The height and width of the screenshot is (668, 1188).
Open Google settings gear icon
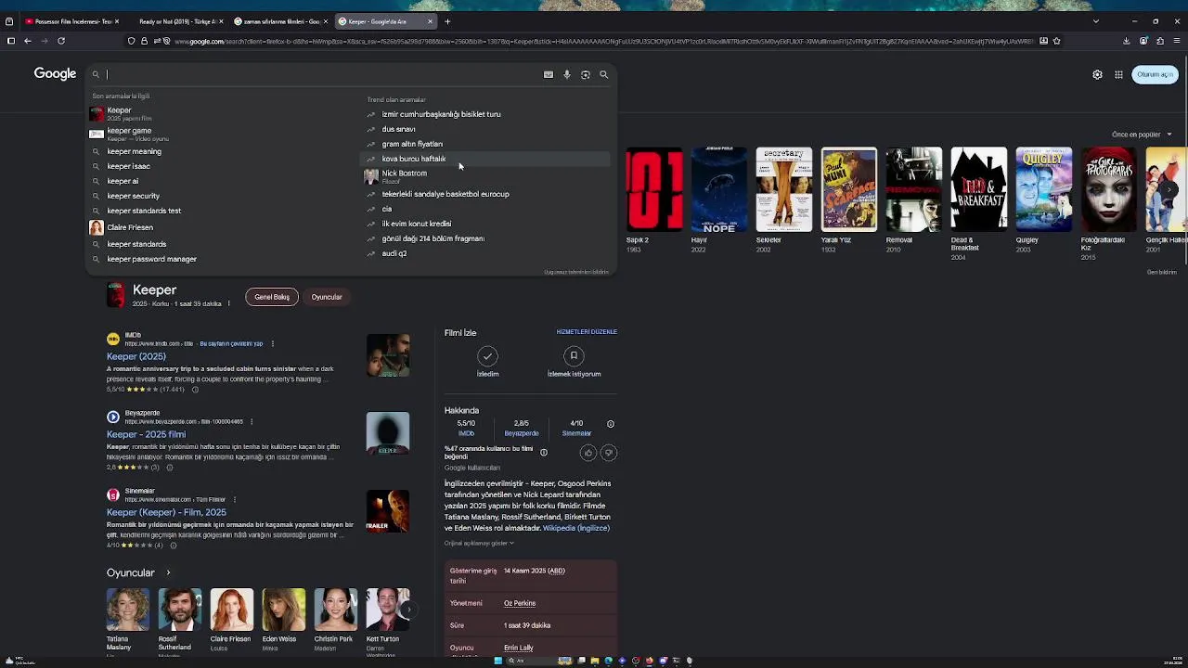coord(1097,74)
